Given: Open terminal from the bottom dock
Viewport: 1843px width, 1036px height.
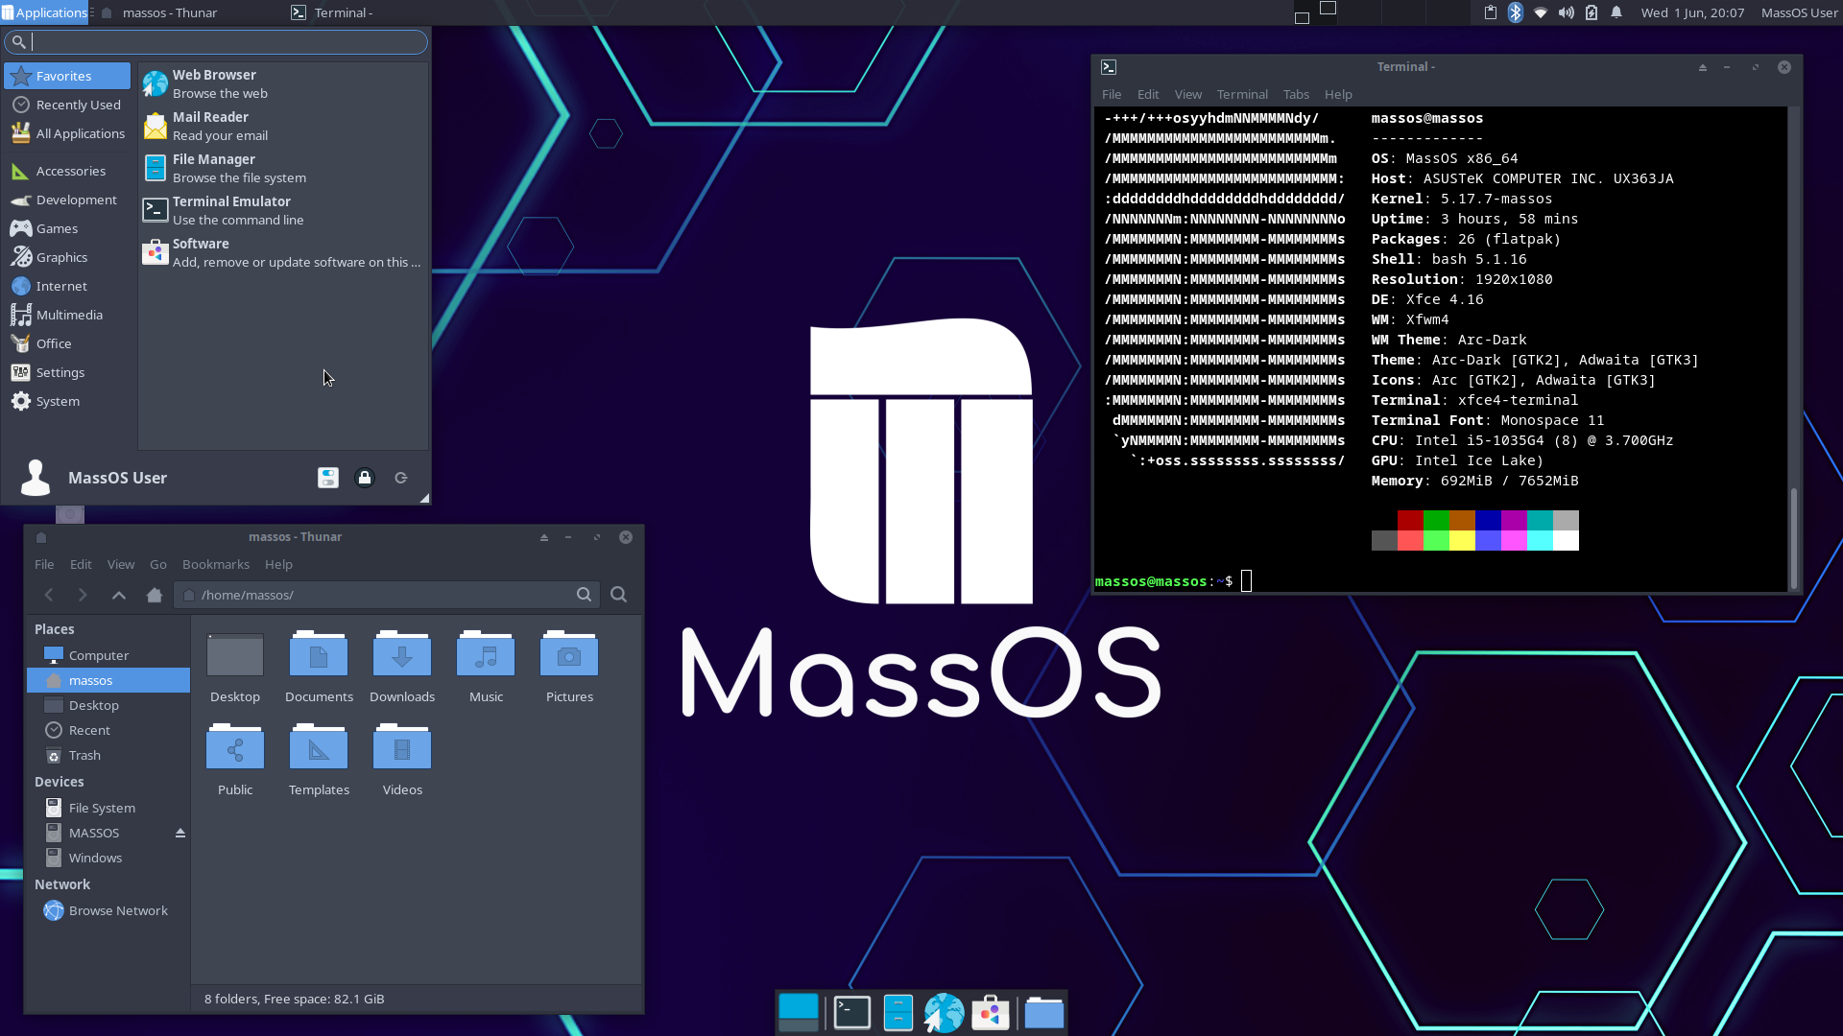Looking at the screenshot, I should 851,1013.
